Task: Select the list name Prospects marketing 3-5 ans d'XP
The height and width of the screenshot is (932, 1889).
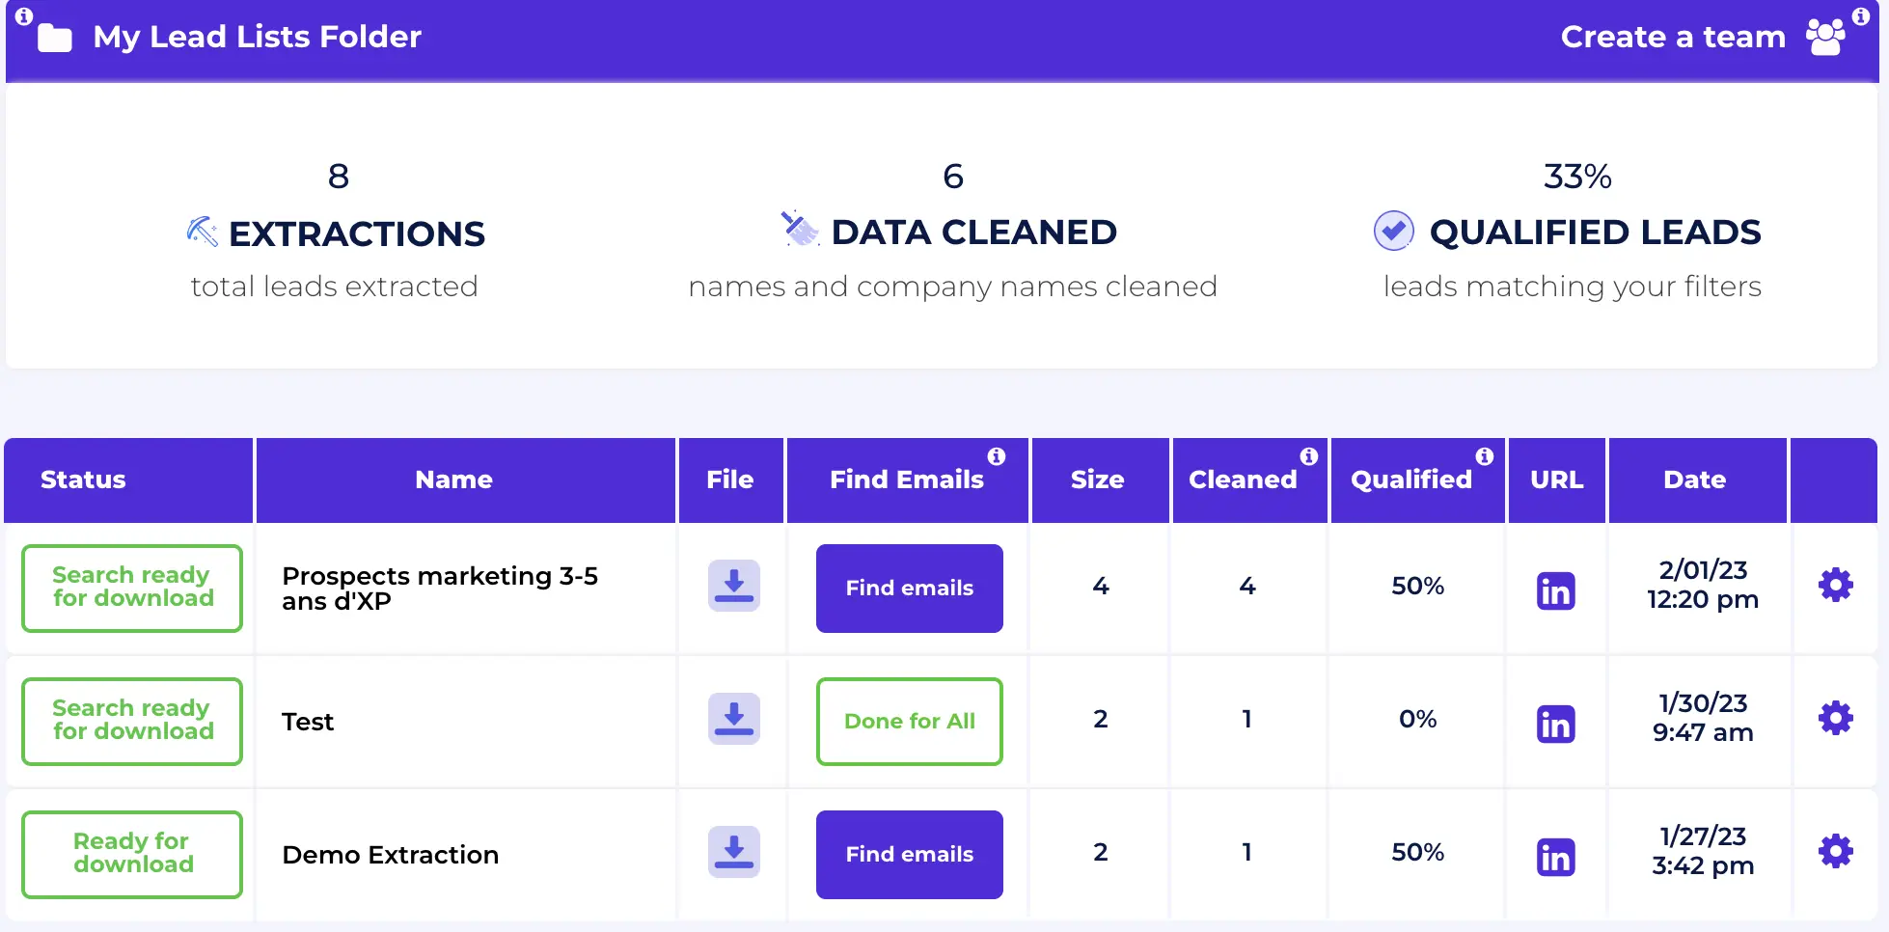Action: [440, 589]
